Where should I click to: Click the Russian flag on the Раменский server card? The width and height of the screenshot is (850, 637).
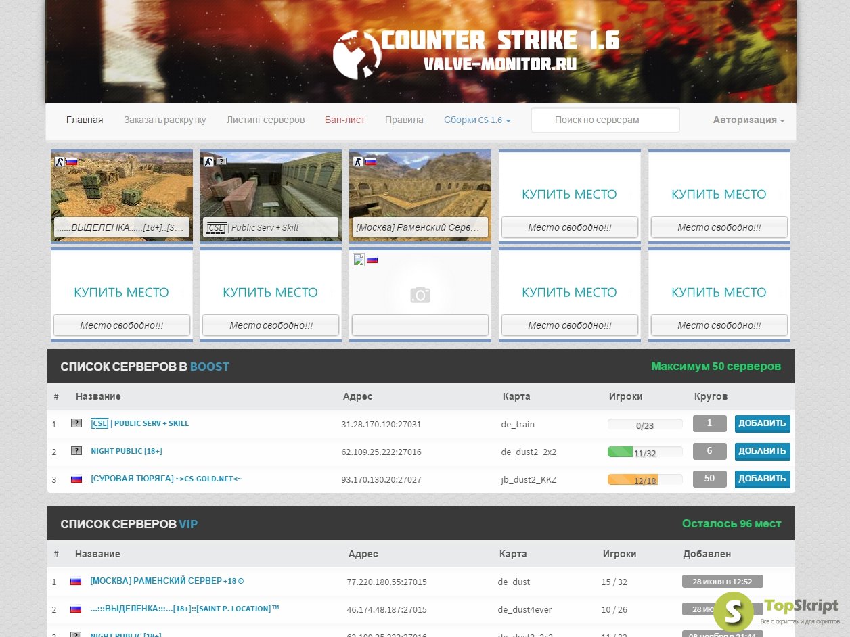coord(371,162)
